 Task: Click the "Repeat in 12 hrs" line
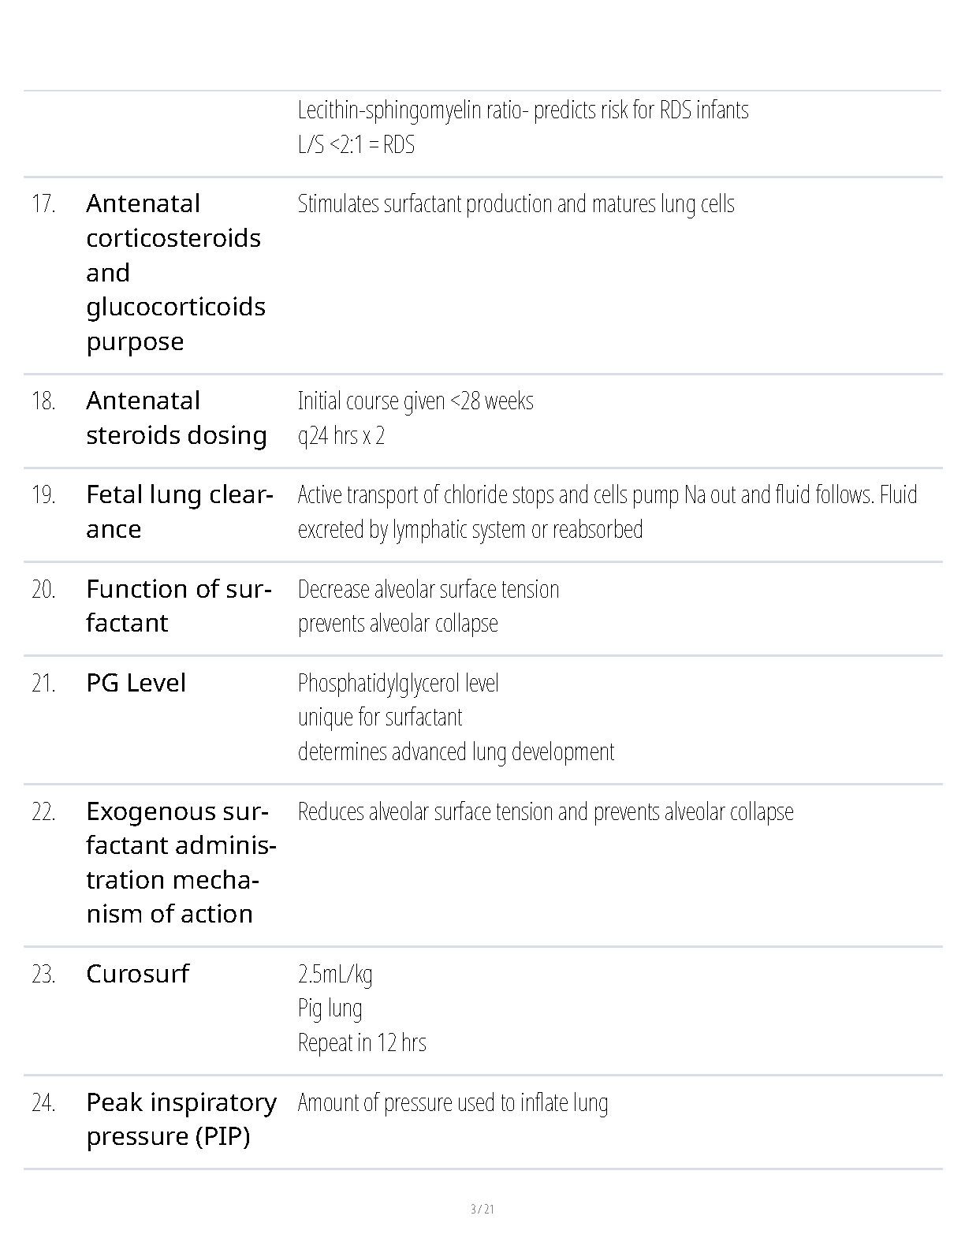tap(362, 1042)
